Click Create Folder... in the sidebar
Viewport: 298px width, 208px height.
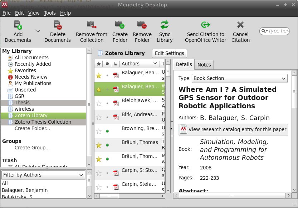(x=32, y=129)
